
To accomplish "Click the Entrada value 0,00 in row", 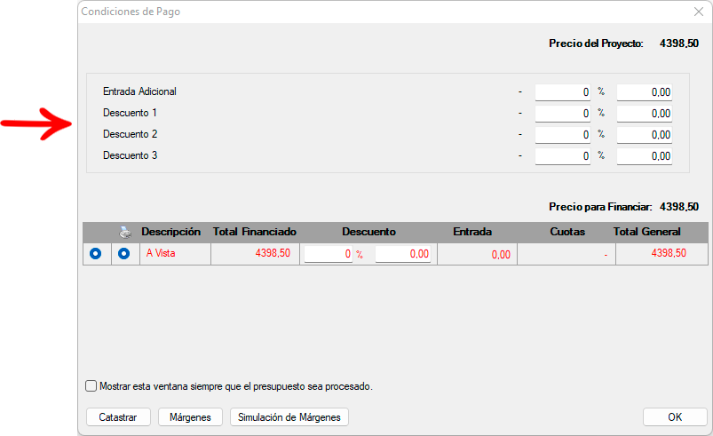I will (501, 255).
